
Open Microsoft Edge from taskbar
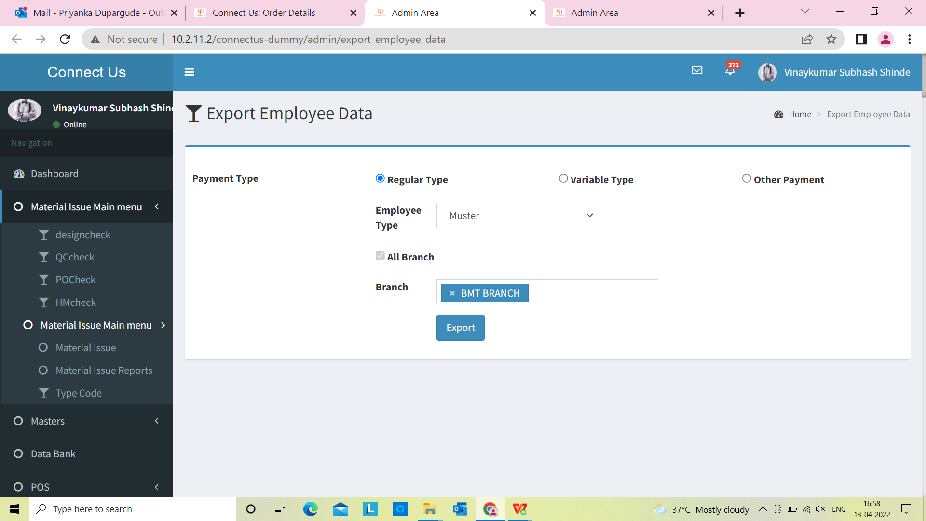310,509
